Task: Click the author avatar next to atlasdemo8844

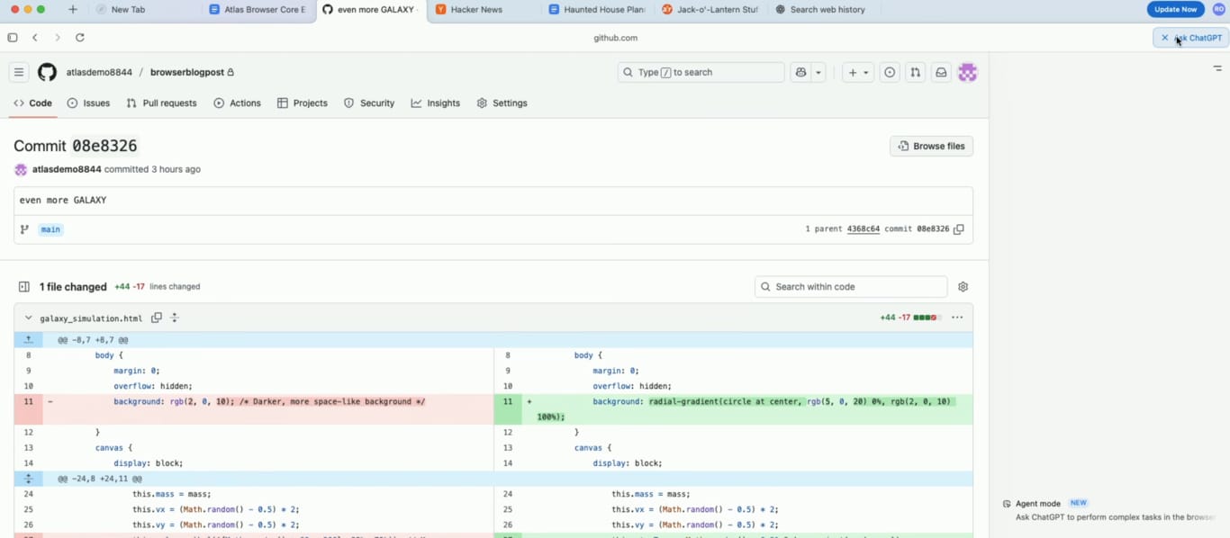Action: [21, 169]
